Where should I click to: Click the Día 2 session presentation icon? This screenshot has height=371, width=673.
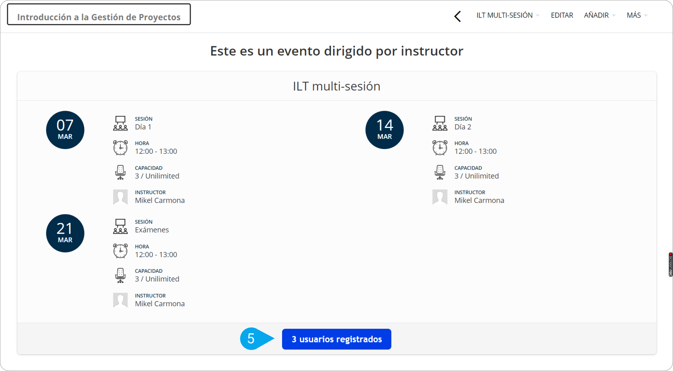click(440, 123)
